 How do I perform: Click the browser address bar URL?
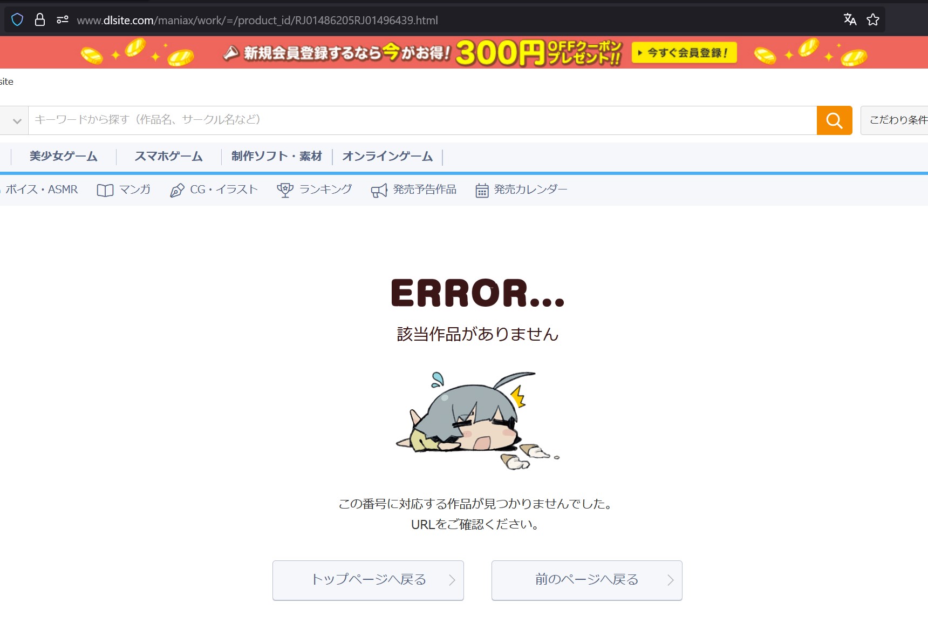click(x=257, y=21)
